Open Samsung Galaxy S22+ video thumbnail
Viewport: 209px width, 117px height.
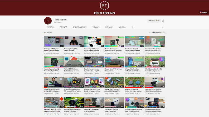[74, 41]
